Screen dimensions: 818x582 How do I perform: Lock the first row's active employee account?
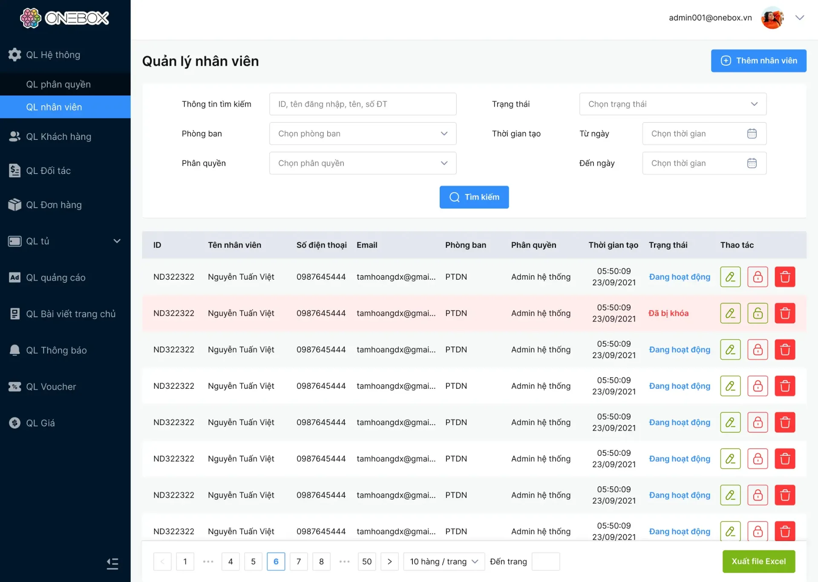758,277
